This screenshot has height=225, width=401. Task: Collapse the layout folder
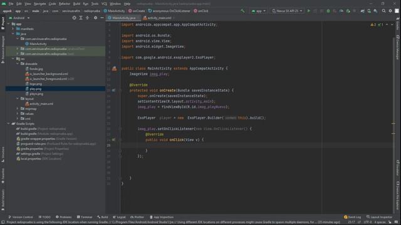[x=18, y=99]
